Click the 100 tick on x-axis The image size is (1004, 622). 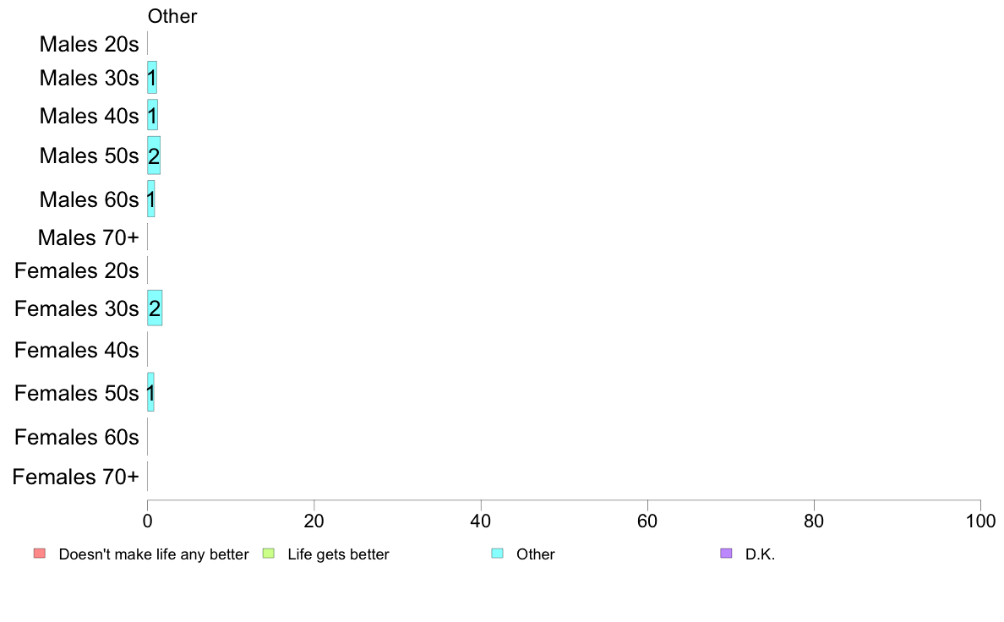click(x=981, y=521)
